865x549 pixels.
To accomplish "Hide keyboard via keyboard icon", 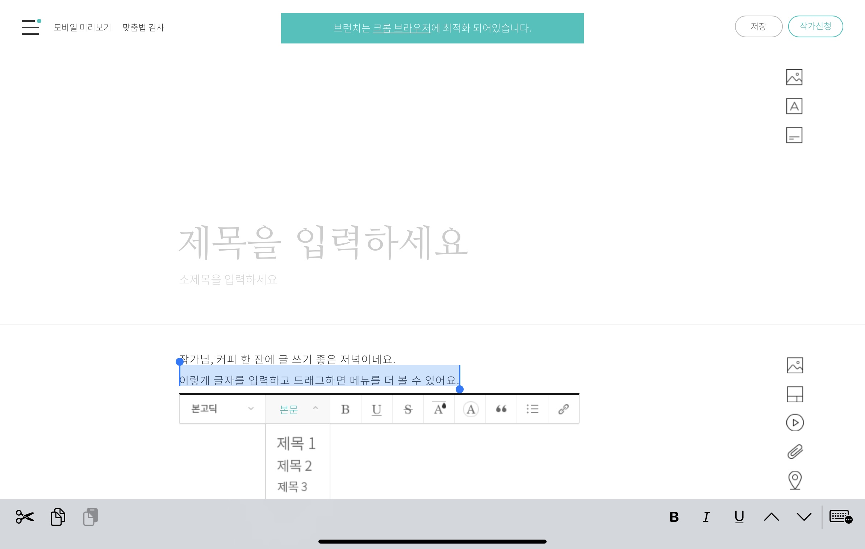I will point(840,517).
